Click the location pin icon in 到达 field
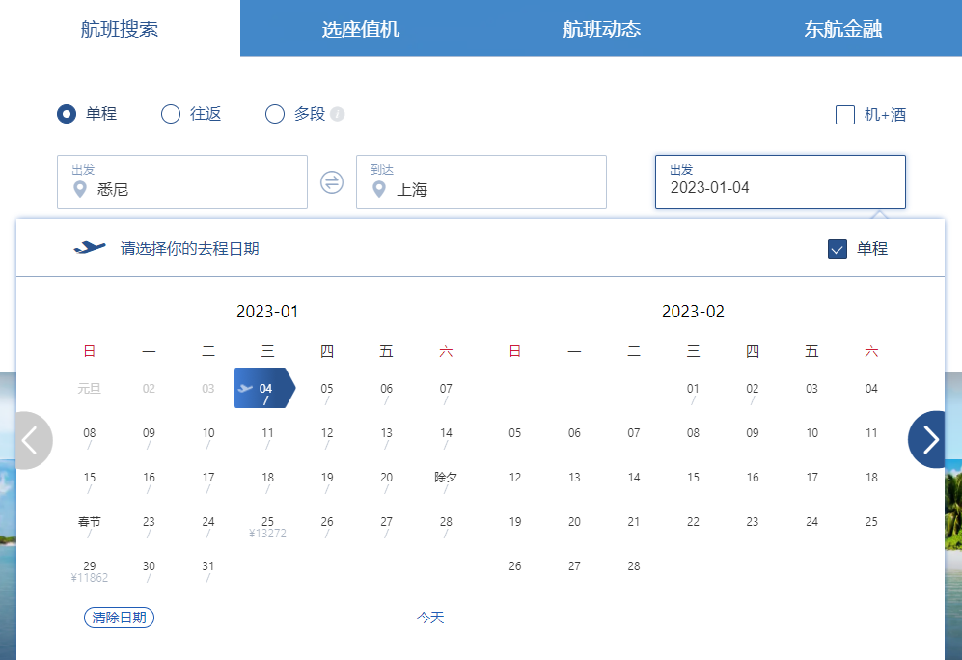Viewport: 962px width, 660px height. (x=380, y=190)
